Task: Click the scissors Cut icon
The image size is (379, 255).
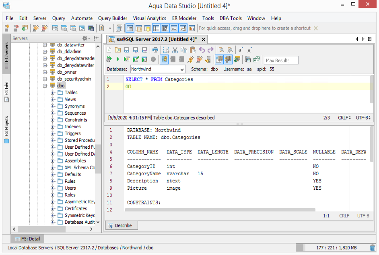Action: (x=175, y=50)
